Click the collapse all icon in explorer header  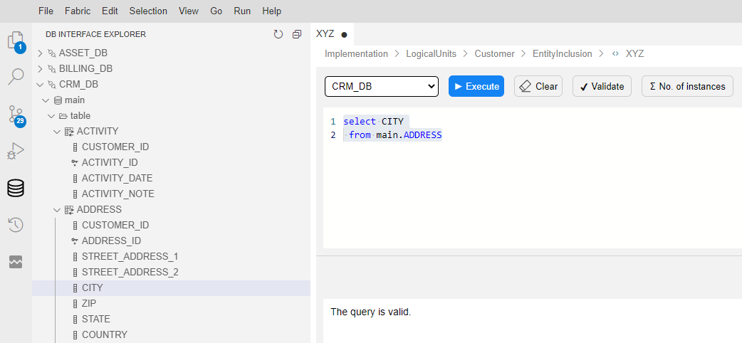297,34
